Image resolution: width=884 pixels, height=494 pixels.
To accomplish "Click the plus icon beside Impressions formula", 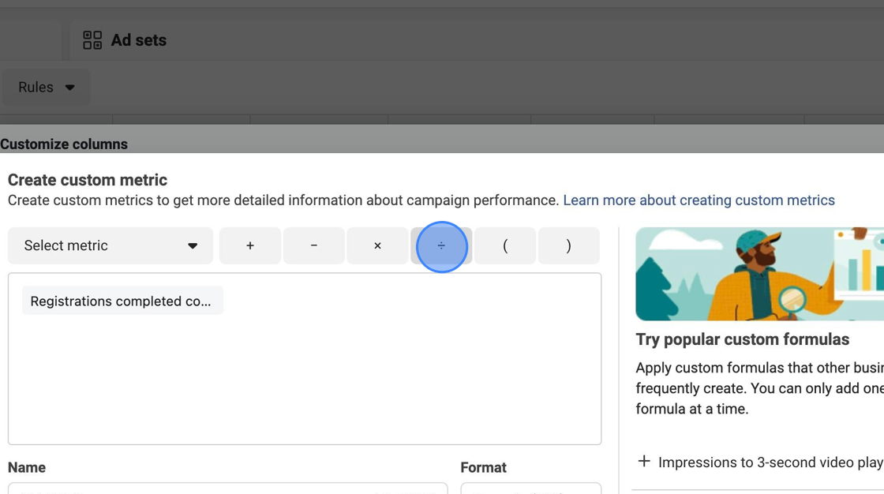I will 644,462.
